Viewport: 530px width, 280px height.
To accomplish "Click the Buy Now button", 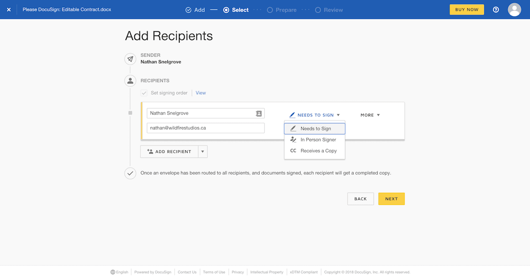I will tap(467, 10).
